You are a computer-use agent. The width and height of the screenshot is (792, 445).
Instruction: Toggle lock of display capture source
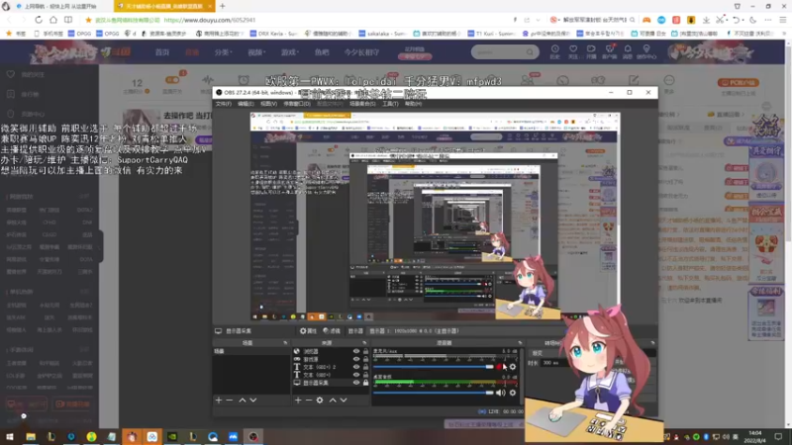(x=365, y=383)
